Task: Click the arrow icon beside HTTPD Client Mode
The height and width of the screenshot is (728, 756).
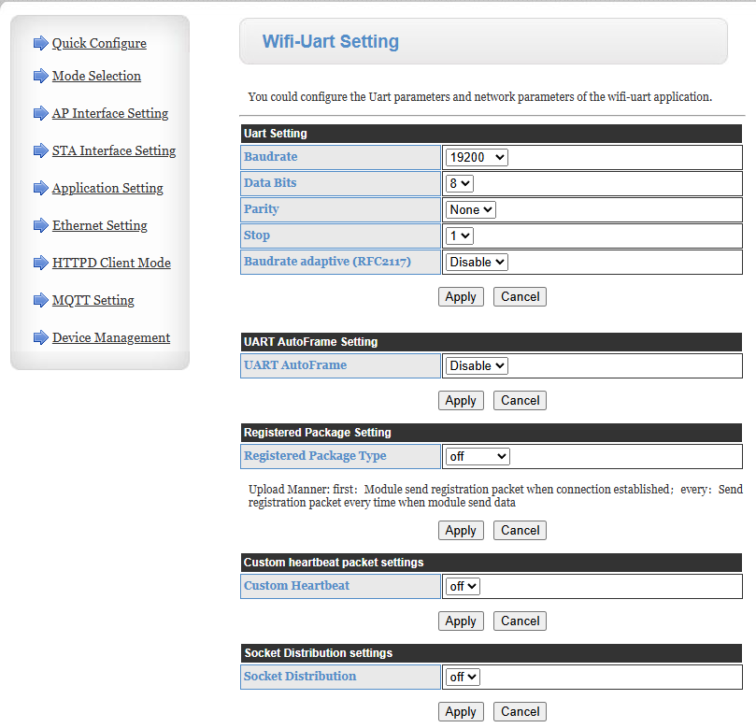Action: click(x=40, y=263)
